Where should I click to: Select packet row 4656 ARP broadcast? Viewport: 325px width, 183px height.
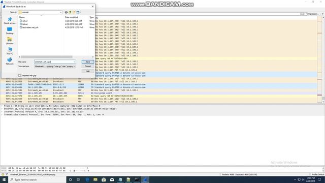[x=158, y=102]
